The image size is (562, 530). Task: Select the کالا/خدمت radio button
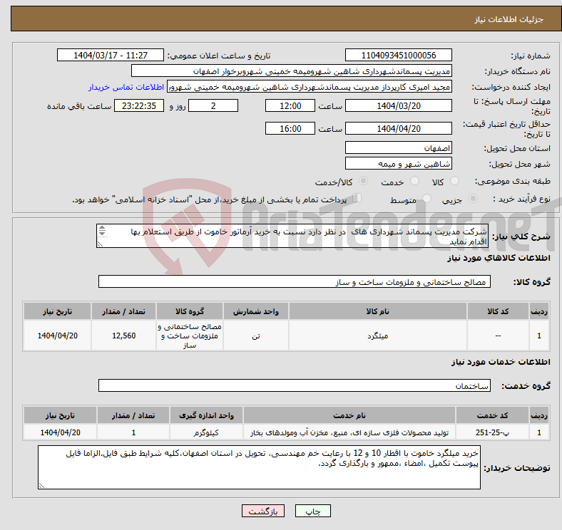(x=363, y=181)
